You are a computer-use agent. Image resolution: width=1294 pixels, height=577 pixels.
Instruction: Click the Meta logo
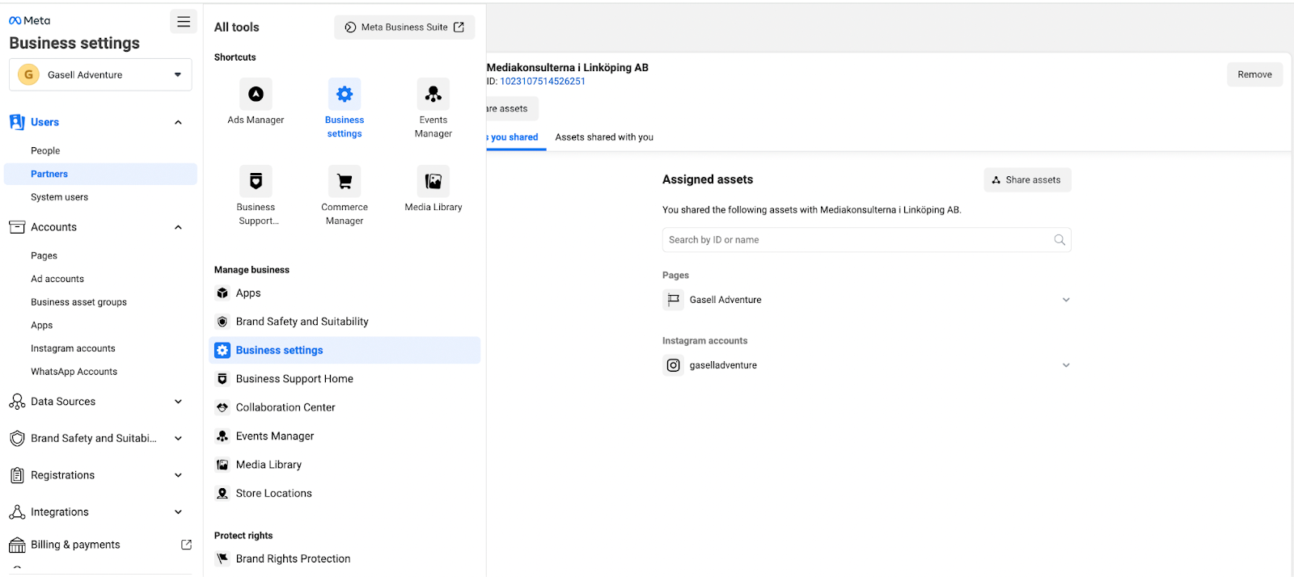(x=30, y=20)
